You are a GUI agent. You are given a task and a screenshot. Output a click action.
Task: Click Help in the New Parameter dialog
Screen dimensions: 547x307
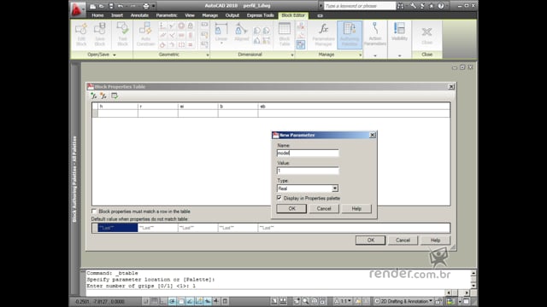pos(356,208)
